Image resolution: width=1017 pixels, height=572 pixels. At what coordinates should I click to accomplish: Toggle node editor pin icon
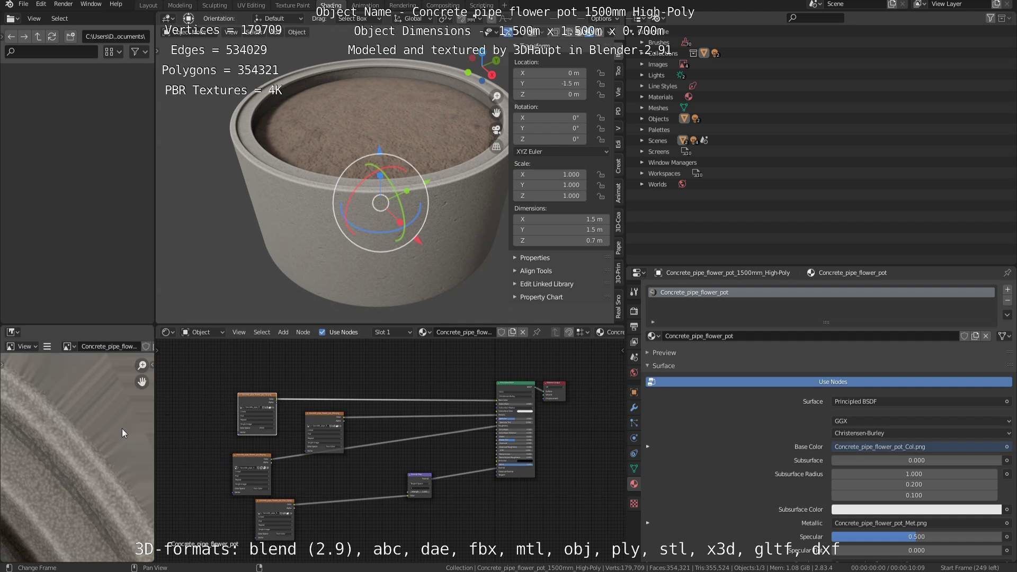point(537,332)
